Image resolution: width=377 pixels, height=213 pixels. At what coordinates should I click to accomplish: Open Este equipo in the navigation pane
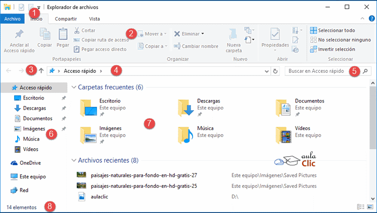pyautogui.click(x=28, y=177)
